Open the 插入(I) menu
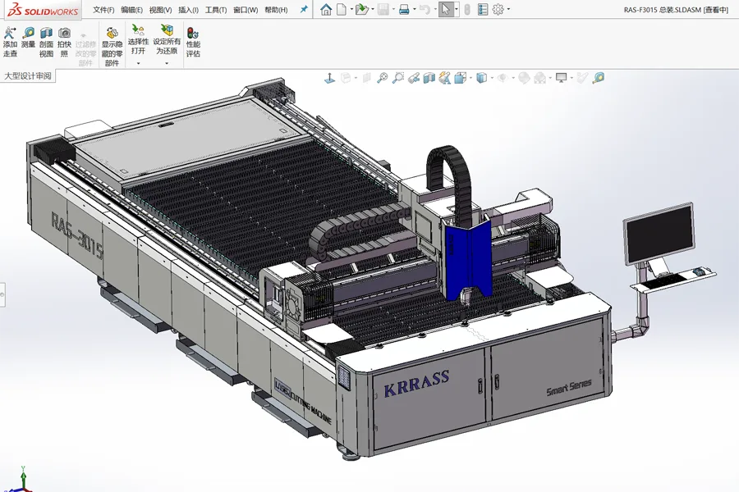The image size is (739, 492). coord(189,9)
